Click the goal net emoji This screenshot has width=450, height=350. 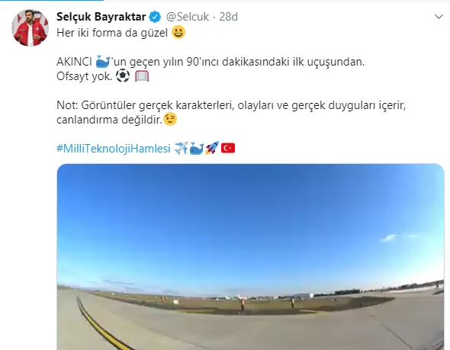coord(142,76)
